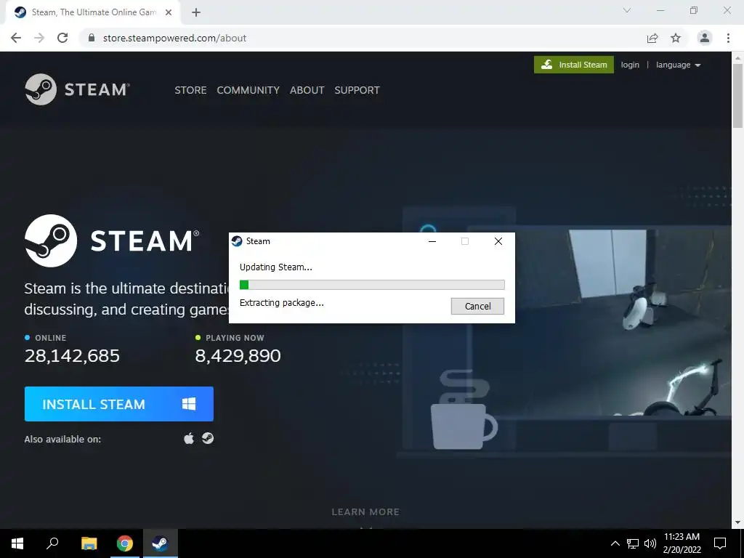The height and width of the screenshot is (558, 744).
Task: Click the blue INSTALL STEAM button
Action: pos(118,404)
